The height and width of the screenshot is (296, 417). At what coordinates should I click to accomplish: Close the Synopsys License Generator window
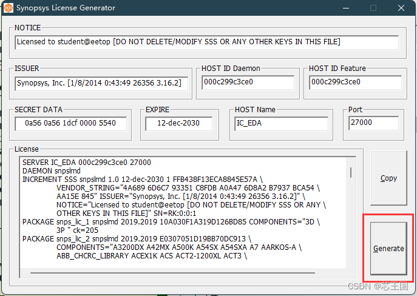401,8
